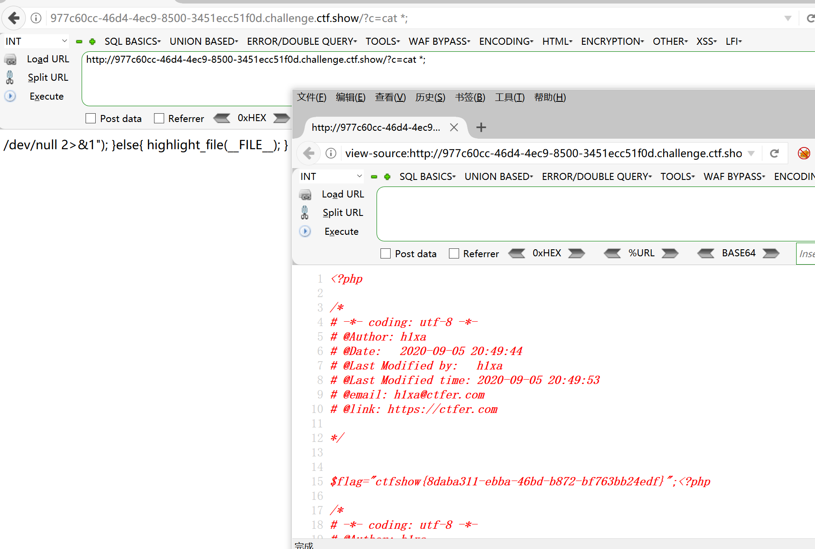The height and width of the screenshot is (549, 815).
Task: Open new tab with plus button
Action: 481,127
